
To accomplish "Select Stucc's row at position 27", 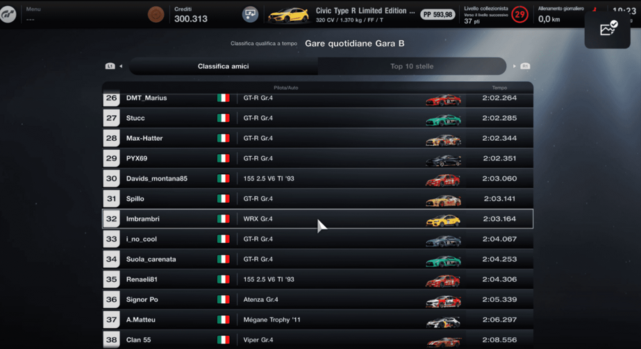I will point(318,119).
